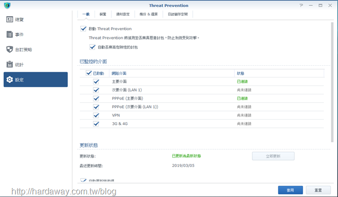
Task: Switch to the 備份 & 還原 tab
Action: (148, 14)
